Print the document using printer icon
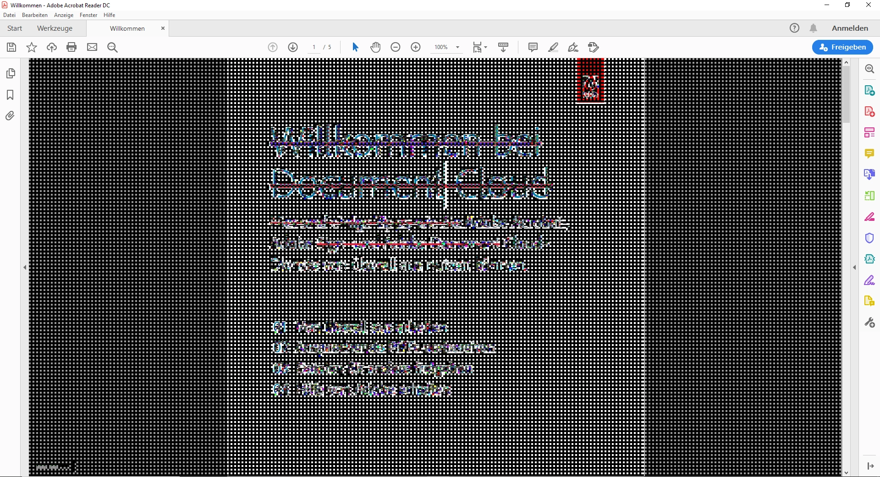 coord(71,47)
